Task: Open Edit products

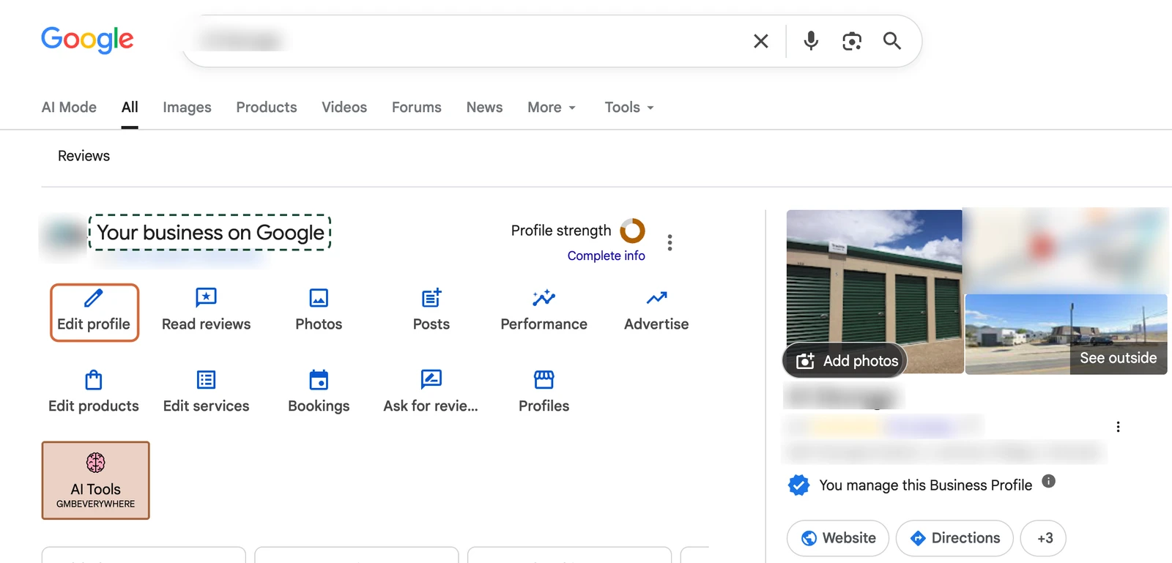Action: click(x=94, y=393)
